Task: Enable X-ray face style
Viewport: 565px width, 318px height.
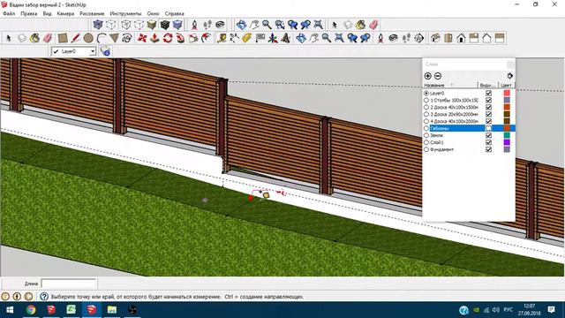Action: point(98,25)
